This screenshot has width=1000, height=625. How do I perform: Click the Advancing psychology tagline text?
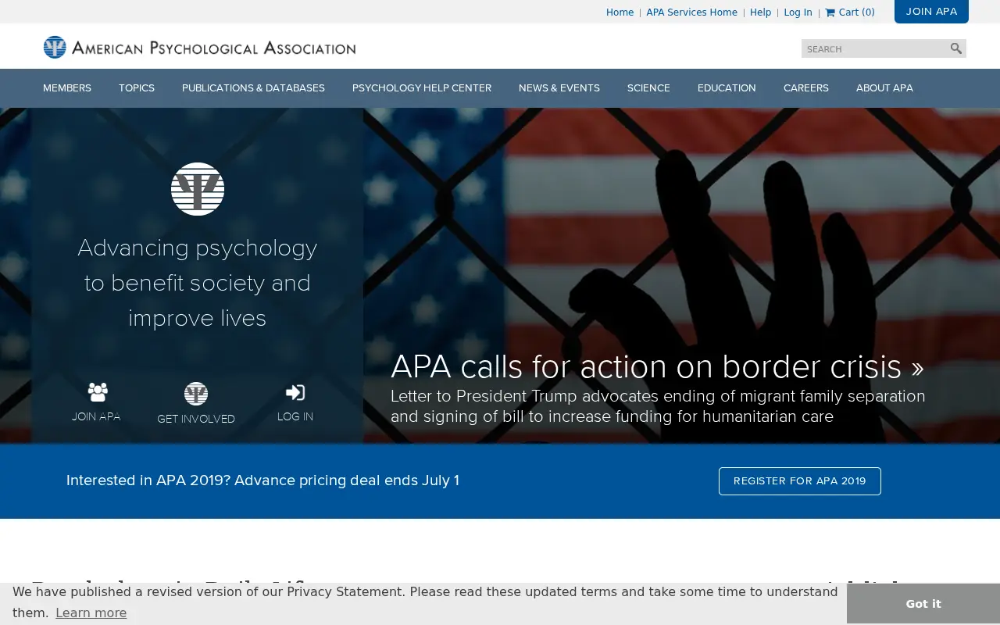pos(198,283)
